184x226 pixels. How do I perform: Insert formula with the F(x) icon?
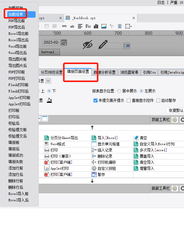pos(88,26)
